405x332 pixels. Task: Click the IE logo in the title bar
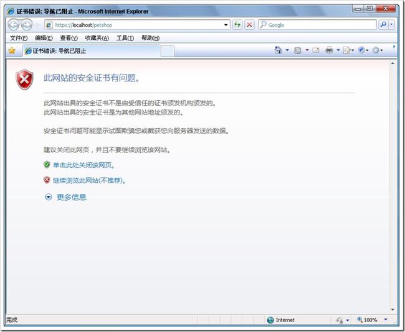tap(11, 11)
